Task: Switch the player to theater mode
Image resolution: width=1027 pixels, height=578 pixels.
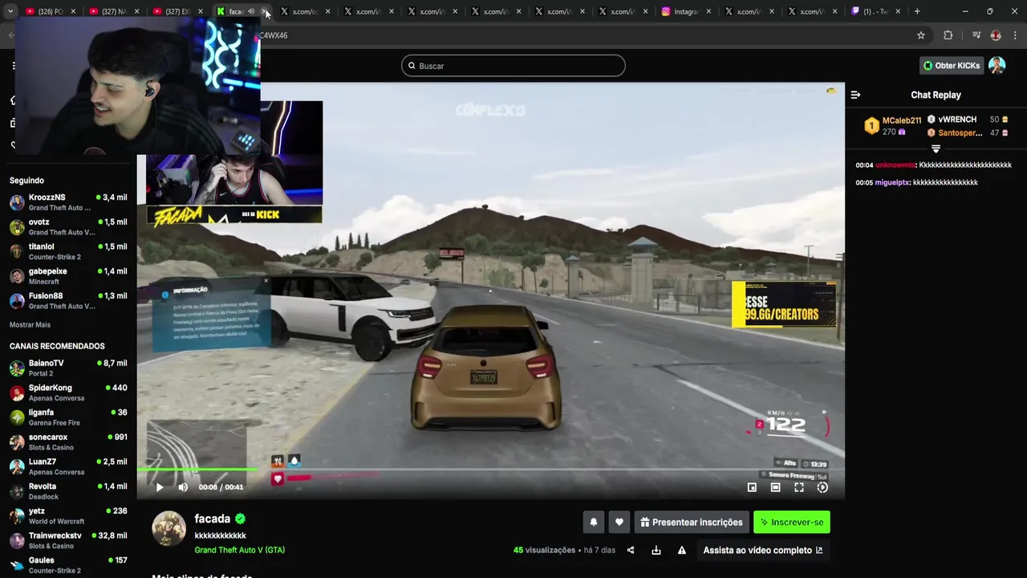Action: 775,487
